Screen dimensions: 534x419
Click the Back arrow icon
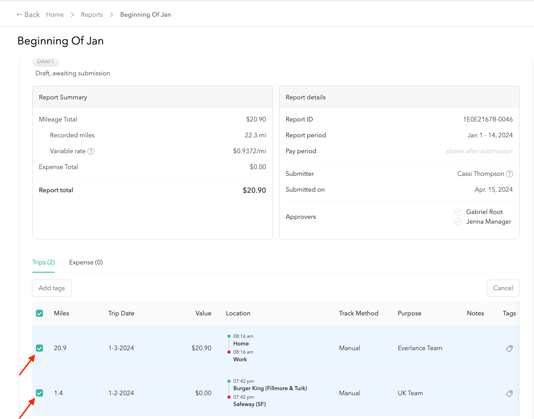[x=19, y=15]
